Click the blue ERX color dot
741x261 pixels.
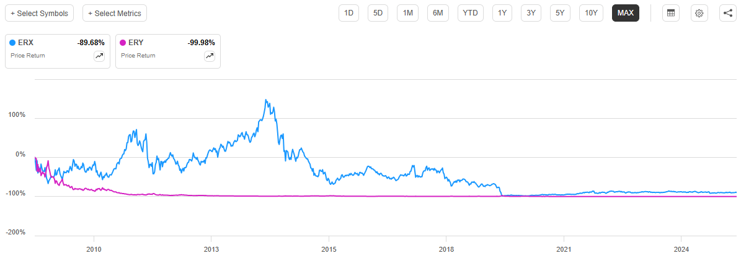(x=12, y=43)
